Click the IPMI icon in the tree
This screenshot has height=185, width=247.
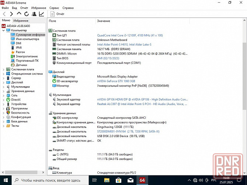(x=13, y=48)
